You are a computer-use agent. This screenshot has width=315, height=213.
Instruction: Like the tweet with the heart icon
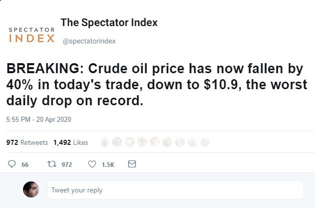(92, 164)
